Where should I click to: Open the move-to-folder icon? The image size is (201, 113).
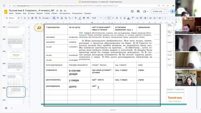pos(61,11)
